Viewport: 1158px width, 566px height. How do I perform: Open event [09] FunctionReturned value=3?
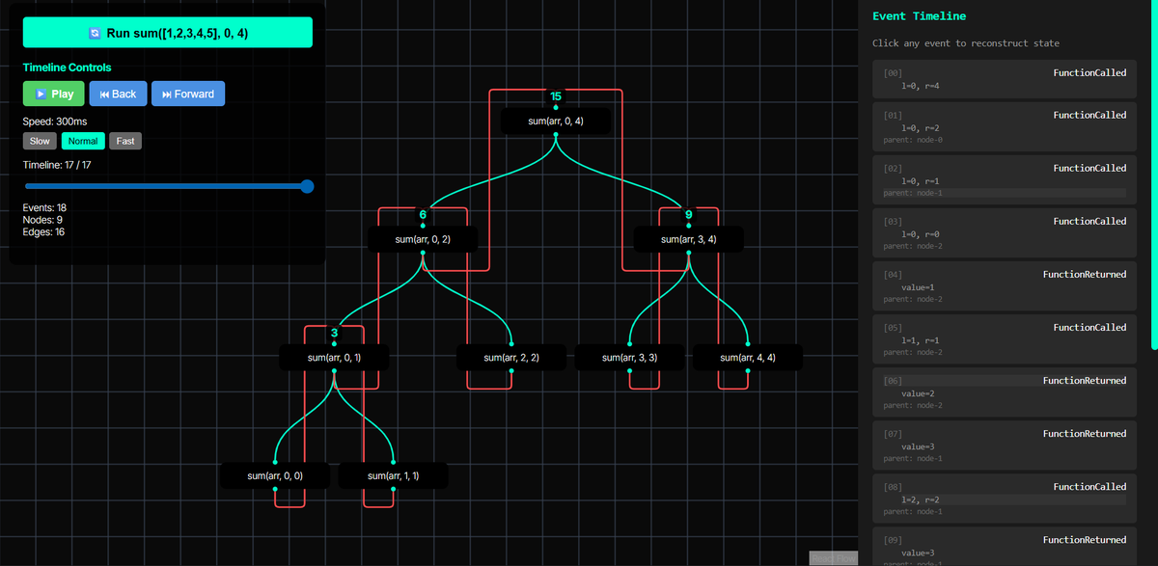[1005, 546]
